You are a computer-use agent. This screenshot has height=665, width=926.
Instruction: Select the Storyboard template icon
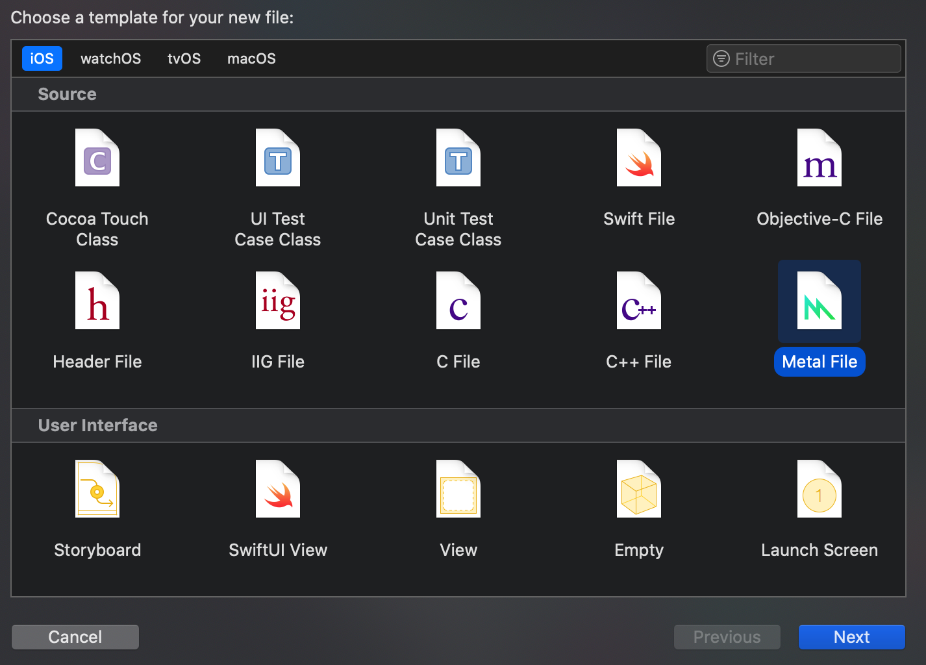(x=97, y=489)
